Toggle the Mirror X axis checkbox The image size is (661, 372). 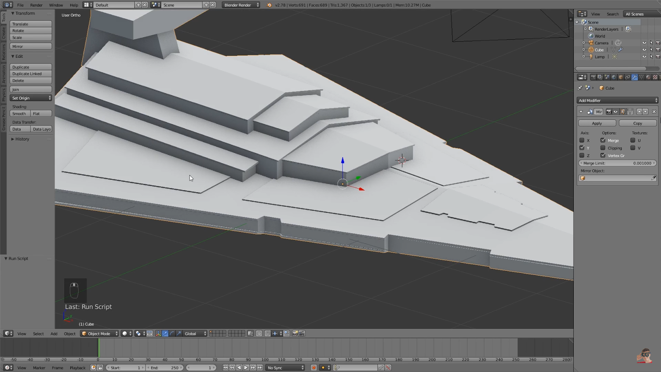click(582, 140)
